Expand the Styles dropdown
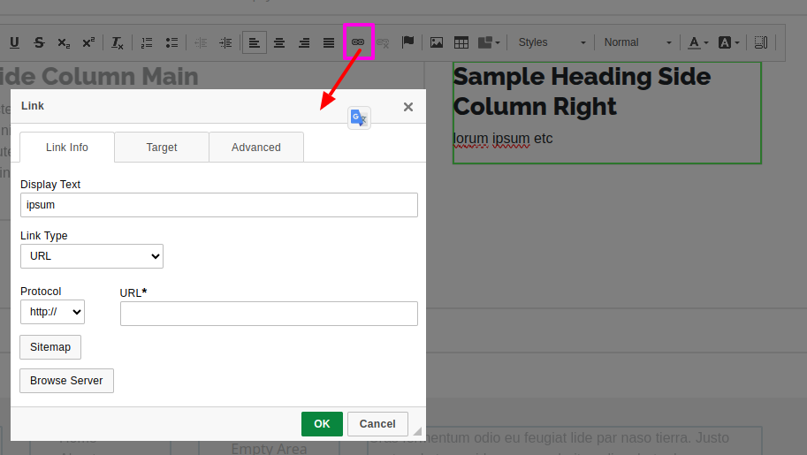 pos(552,42)
